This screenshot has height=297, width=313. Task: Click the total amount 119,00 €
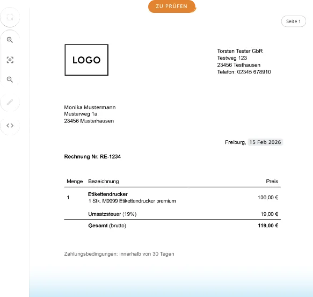[268, 226]
